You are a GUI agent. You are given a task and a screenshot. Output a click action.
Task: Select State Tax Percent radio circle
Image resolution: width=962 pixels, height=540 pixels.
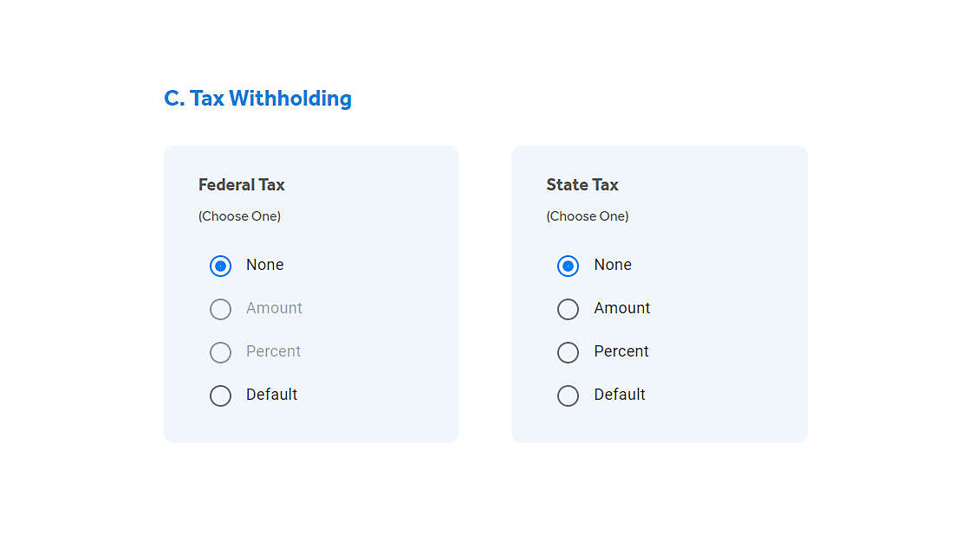569,352
